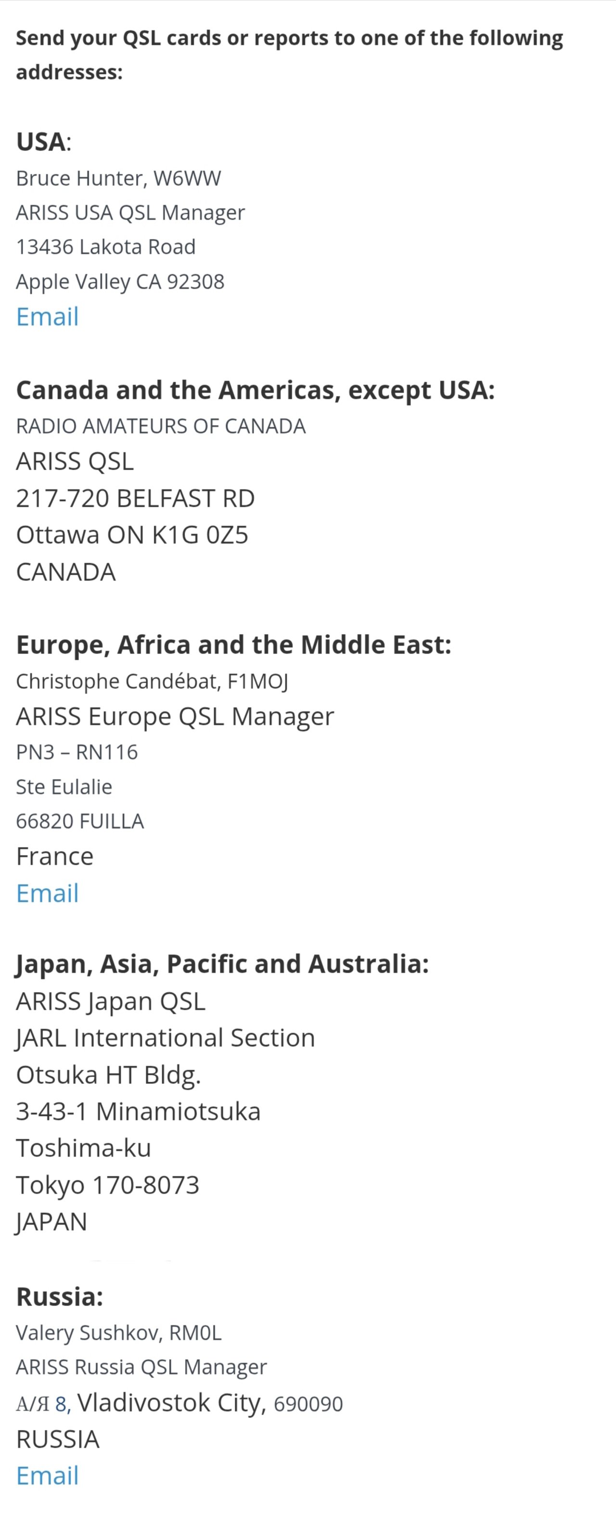Click the USA heading

[40, 142]
